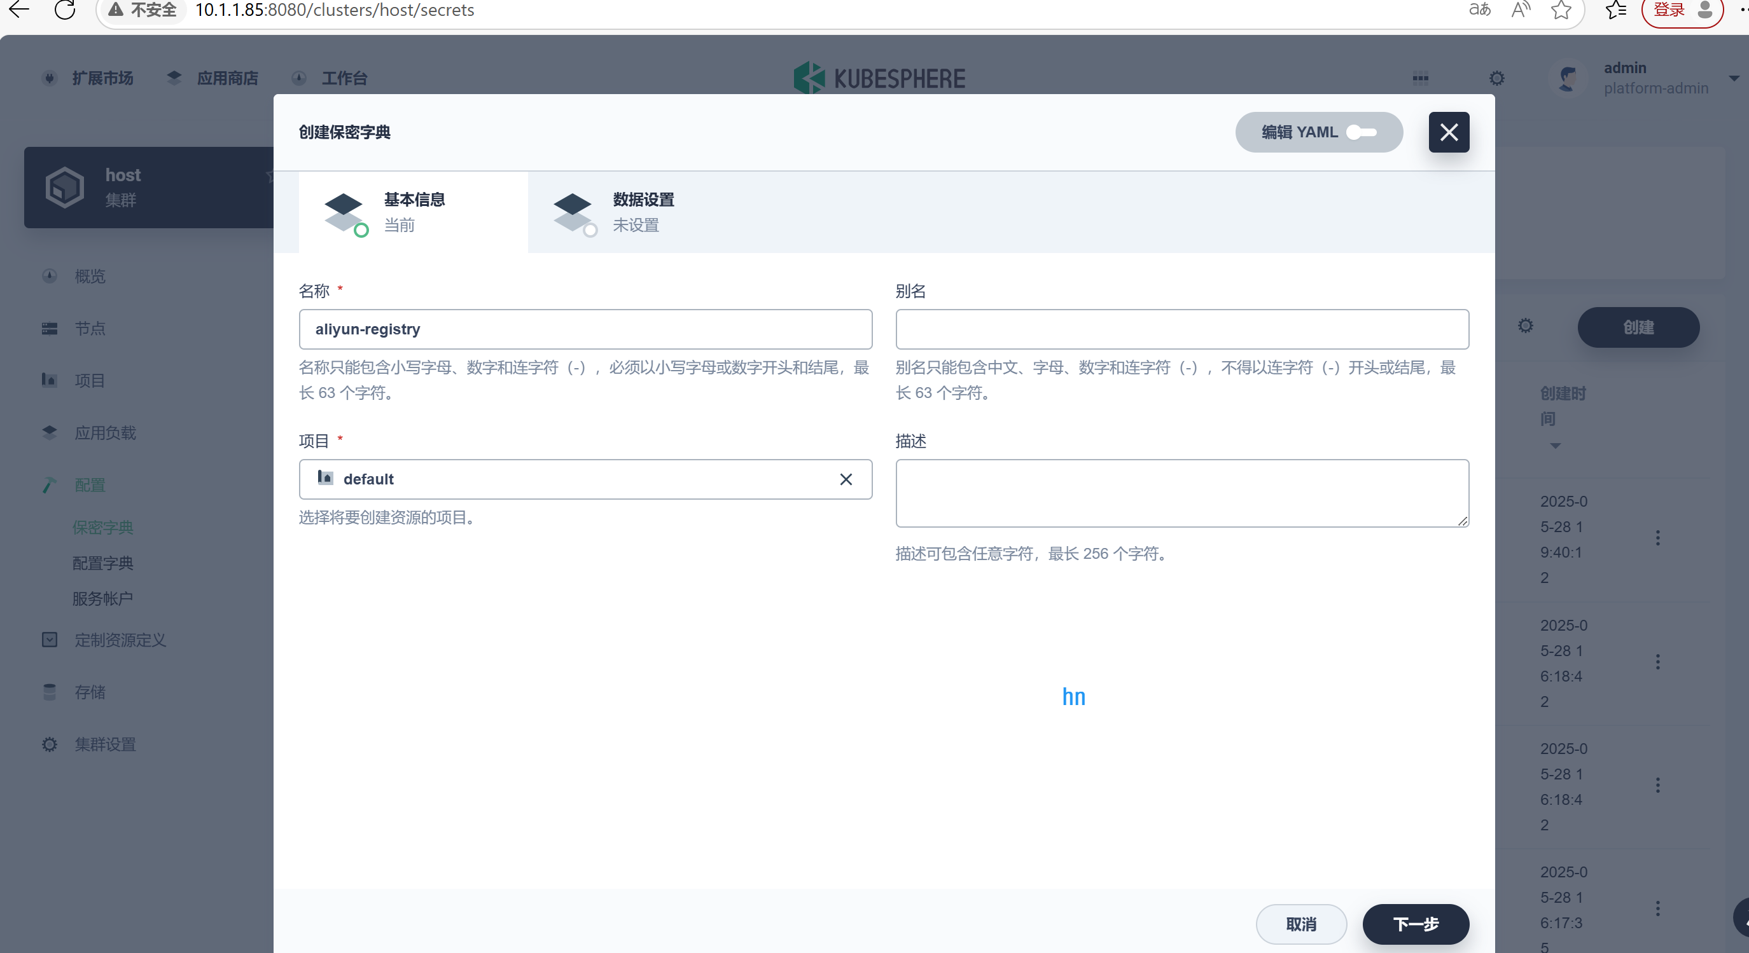Focus the 描述 text area

(1181, 493)
